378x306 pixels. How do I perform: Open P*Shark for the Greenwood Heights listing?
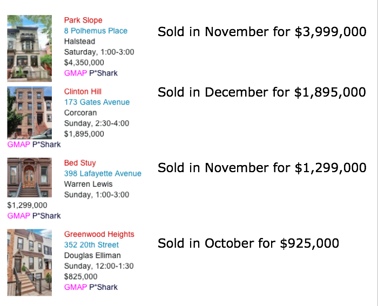click(104, 287)
